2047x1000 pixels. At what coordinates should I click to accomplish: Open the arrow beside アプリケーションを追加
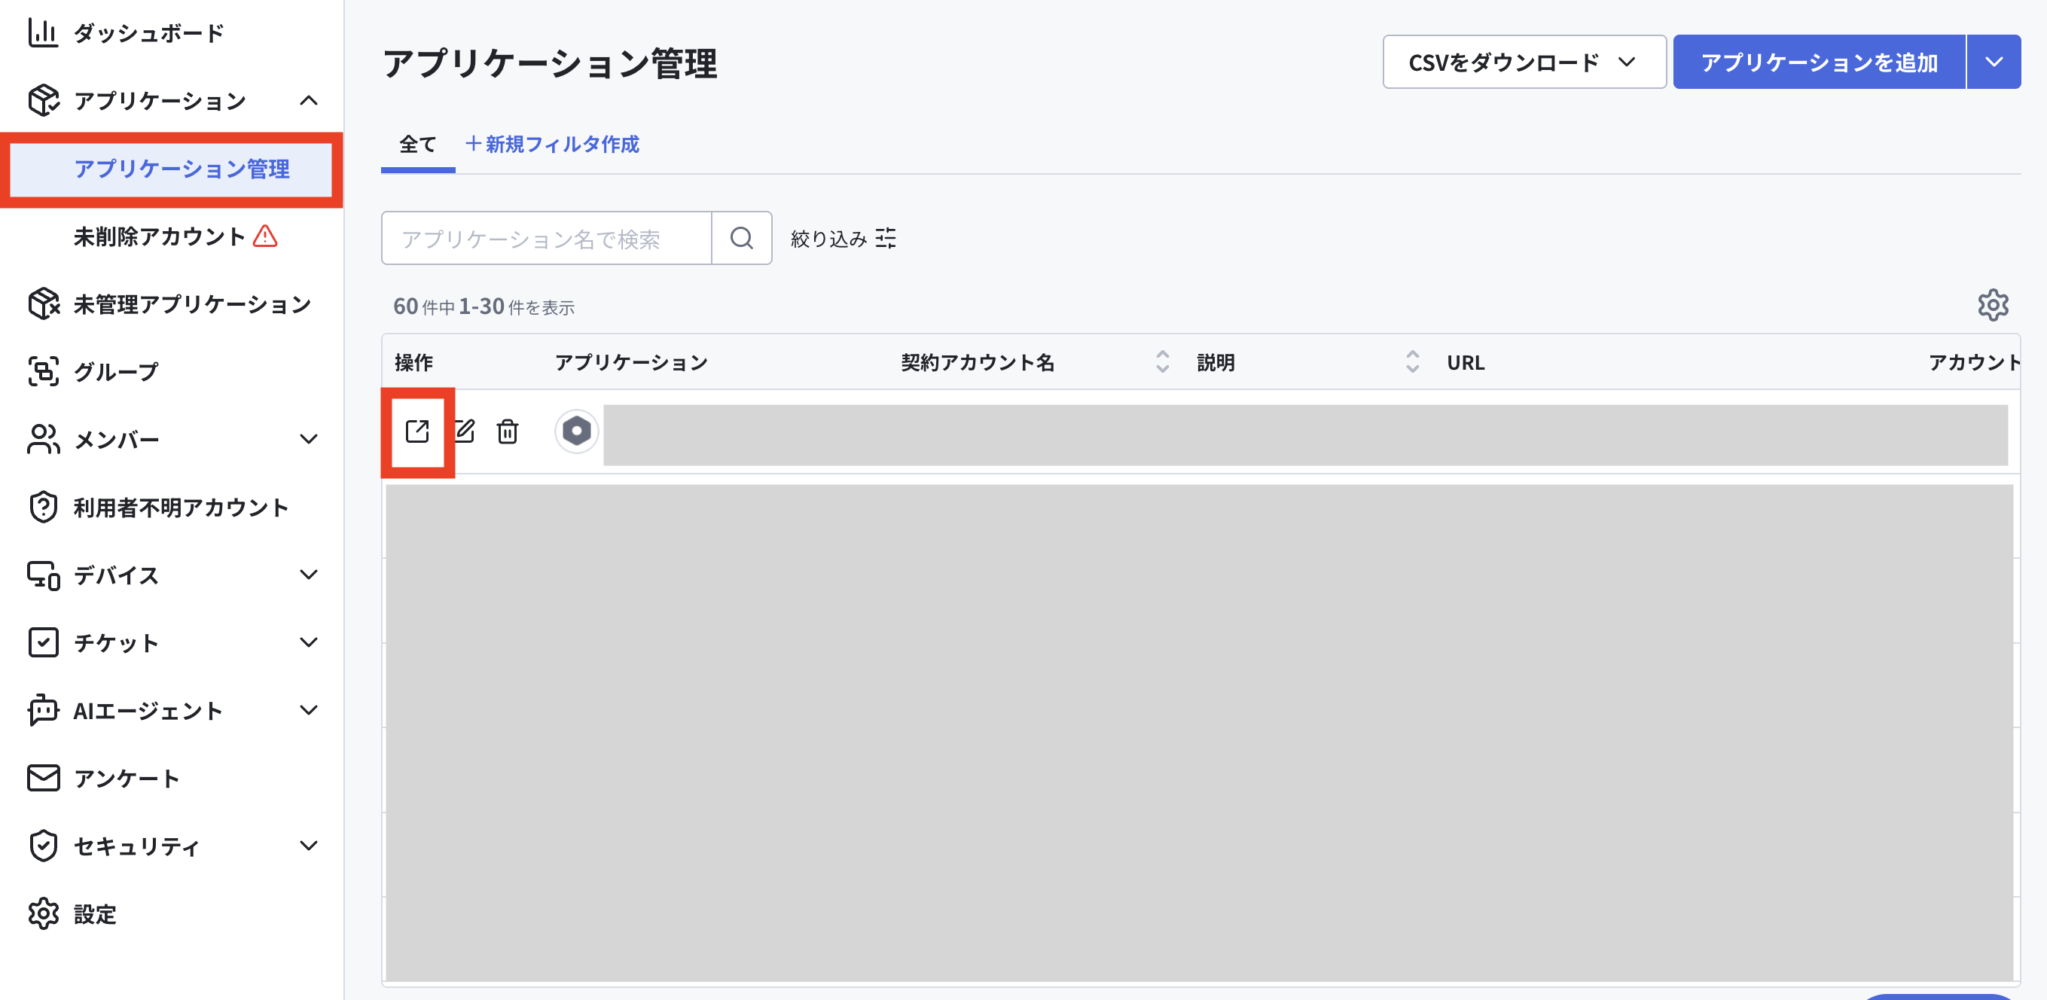pyautogui.click(x=1994, y=62)
